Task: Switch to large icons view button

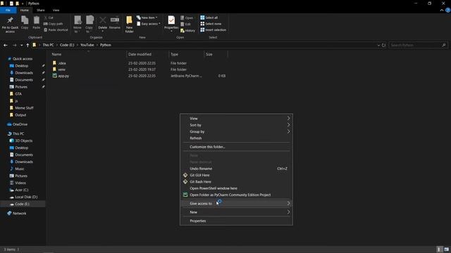Action: (x=446, y=249)
